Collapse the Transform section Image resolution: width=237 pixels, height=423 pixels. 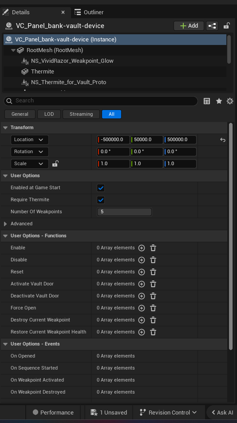coord(5,128)
